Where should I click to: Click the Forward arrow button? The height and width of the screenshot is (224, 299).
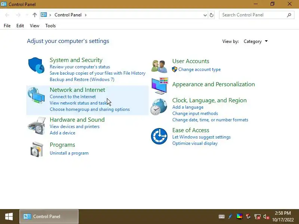tap(18, 15)
